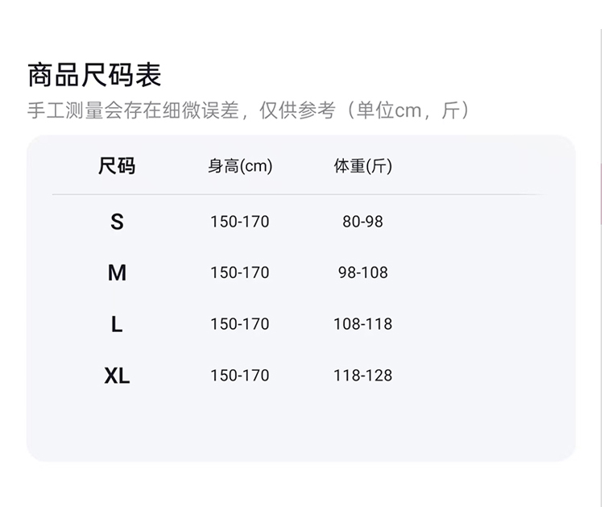Click size M row label
The height and width of the screenshot is (507, 604).
[117, 273]
